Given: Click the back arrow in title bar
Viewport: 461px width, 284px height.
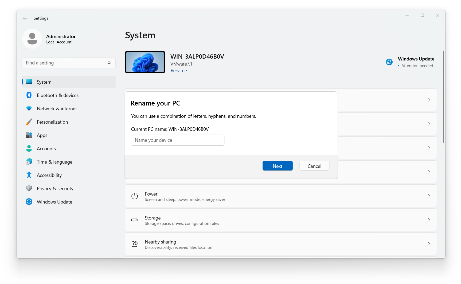Looking at the screenshot, I should click(x=25, y=18).
